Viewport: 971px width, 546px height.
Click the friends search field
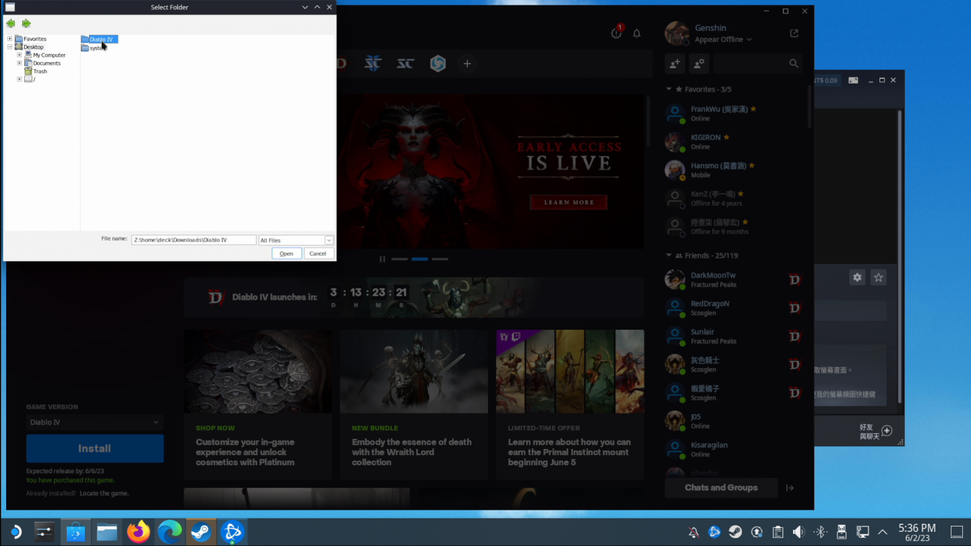pos(757,63)
